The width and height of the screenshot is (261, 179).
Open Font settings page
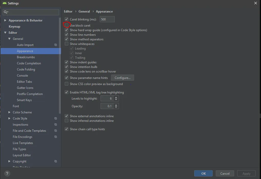[16, 106]
